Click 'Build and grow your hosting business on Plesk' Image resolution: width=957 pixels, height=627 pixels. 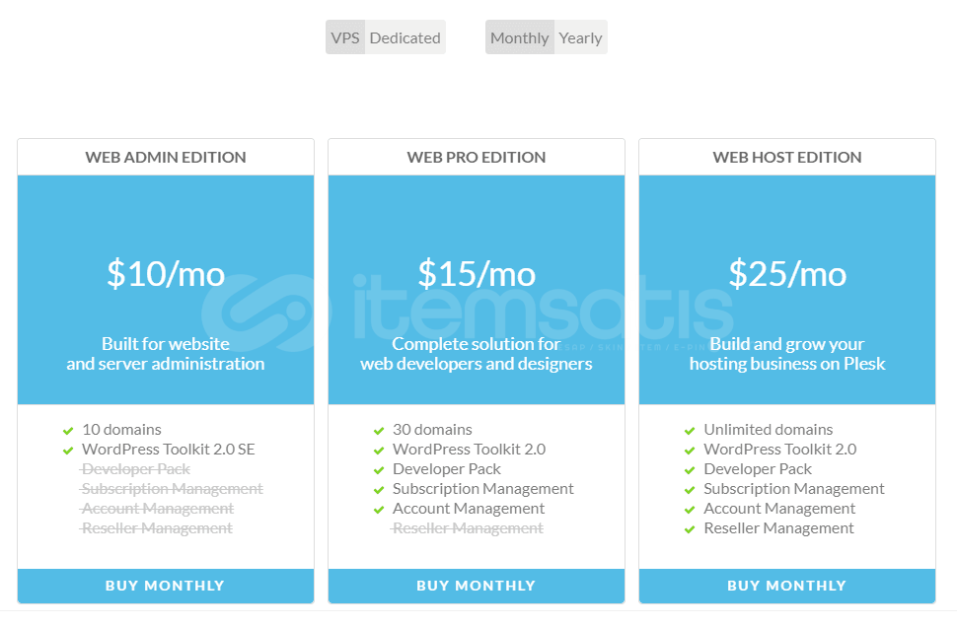[x=787, y=354]
